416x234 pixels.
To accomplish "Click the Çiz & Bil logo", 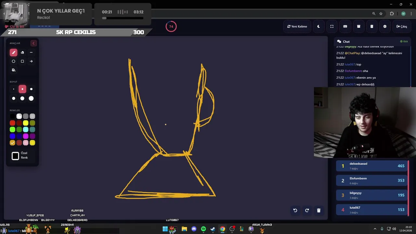I will tap(15, 27).
